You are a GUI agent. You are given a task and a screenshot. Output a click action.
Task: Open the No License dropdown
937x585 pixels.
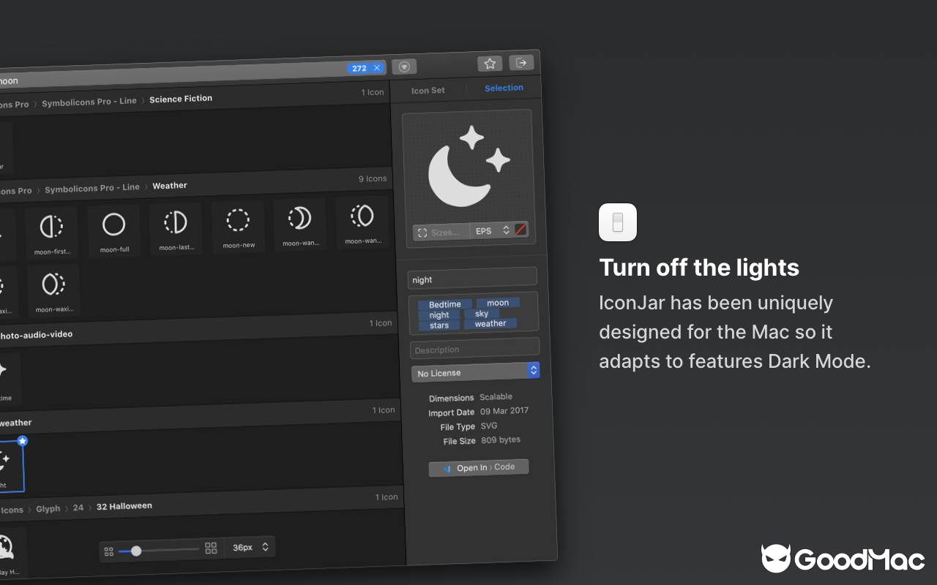coord(476,372)
